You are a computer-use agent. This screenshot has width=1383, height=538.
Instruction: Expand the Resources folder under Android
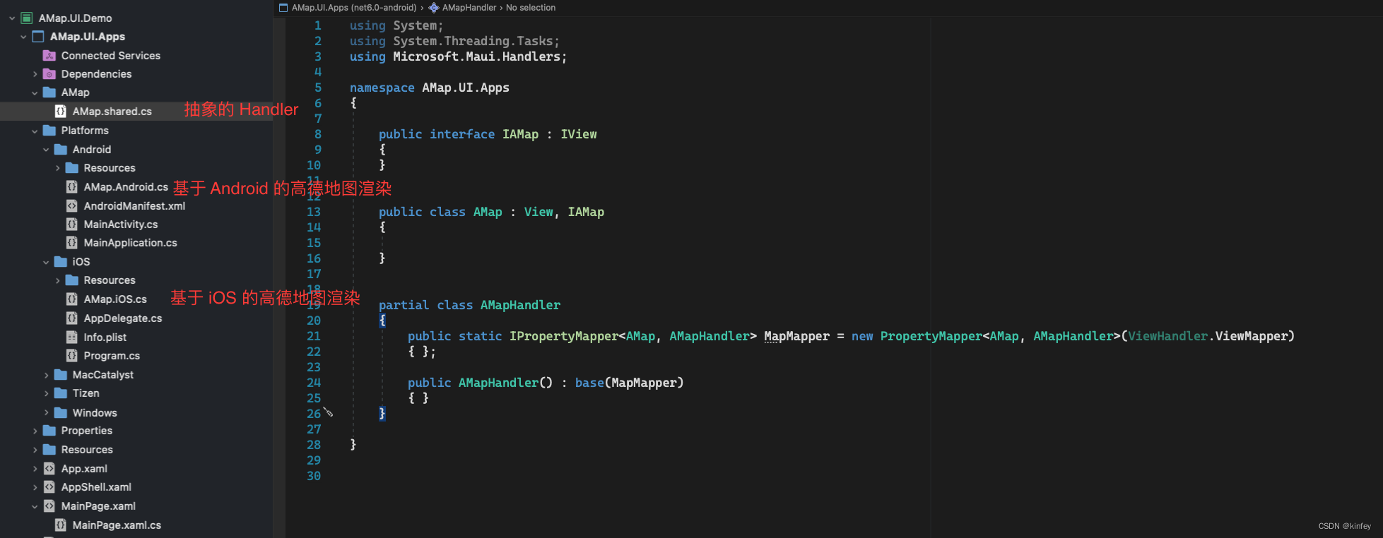coord(57,168)
